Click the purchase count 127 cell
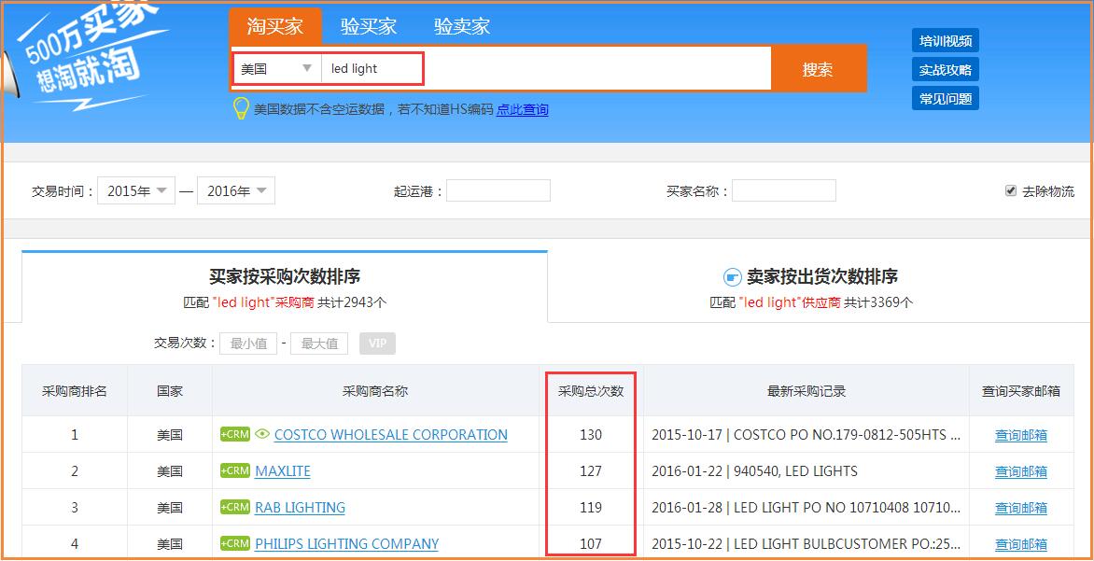Viewport: 1094px width, 561px height. (591, 471)
